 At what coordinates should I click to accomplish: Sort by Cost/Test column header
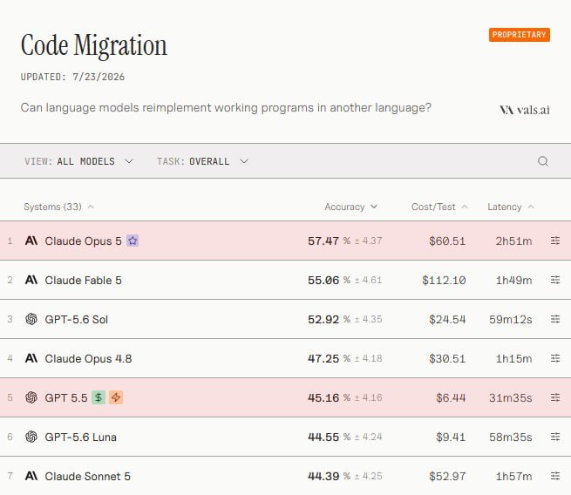pyautogui.click(x=439, y=207)
